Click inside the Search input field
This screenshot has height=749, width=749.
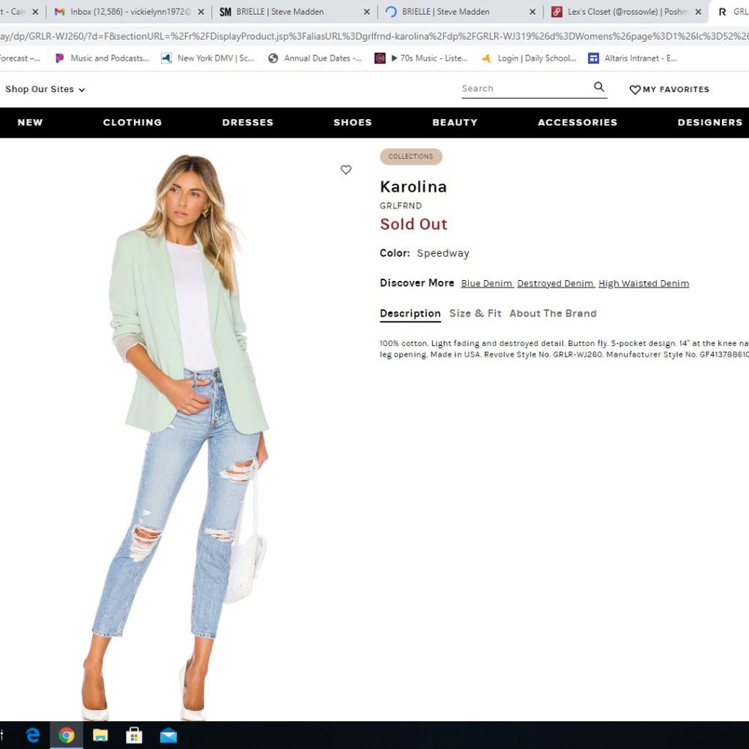tap(524, 88)
